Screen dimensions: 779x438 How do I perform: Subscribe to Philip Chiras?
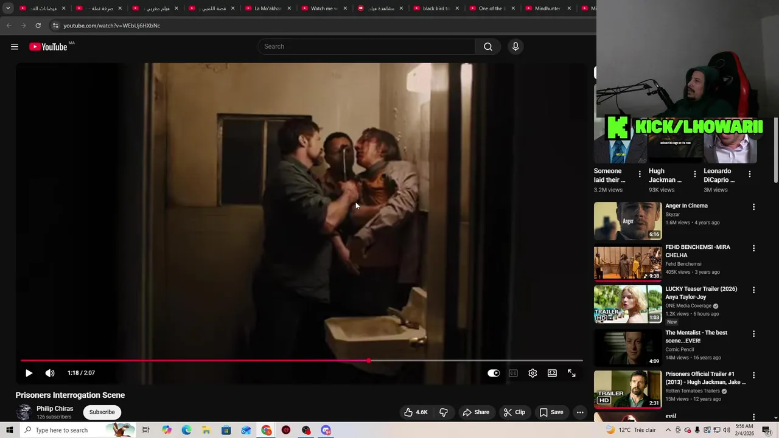click(102, 412)
